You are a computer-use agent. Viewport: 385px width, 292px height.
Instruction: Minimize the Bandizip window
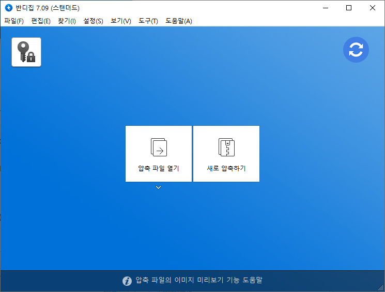[326, 8]
